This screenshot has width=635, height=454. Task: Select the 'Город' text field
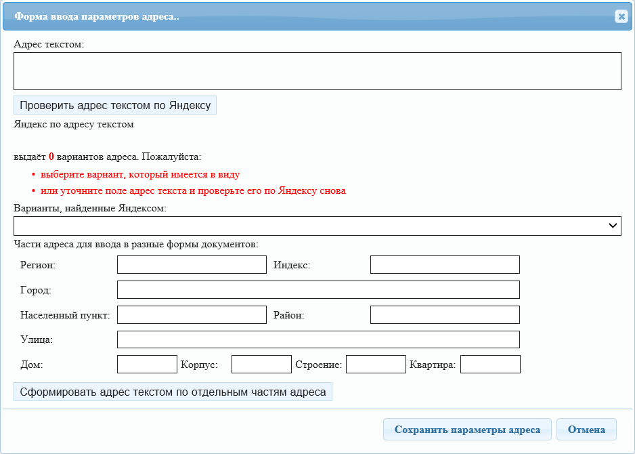[318, 290]
